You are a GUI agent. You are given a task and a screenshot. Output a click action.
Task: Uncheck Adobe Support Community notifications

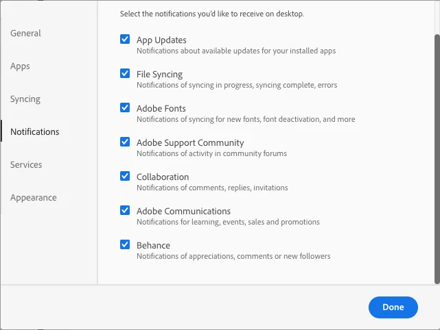pyautogui.click(x=125, y=142)
